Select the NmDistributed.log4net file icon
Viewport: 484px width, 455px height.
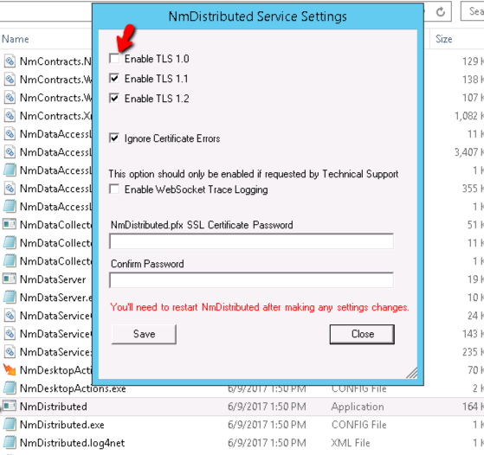click(10, 442)
